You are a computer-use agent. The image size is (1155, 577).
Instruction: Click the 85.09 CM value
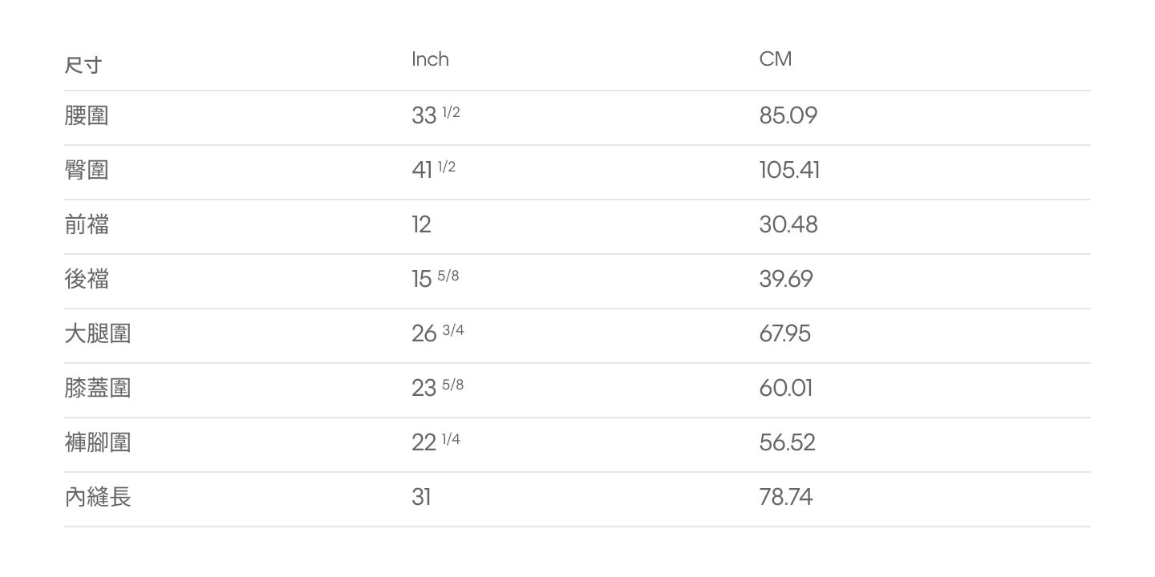[x=788, y=115]
